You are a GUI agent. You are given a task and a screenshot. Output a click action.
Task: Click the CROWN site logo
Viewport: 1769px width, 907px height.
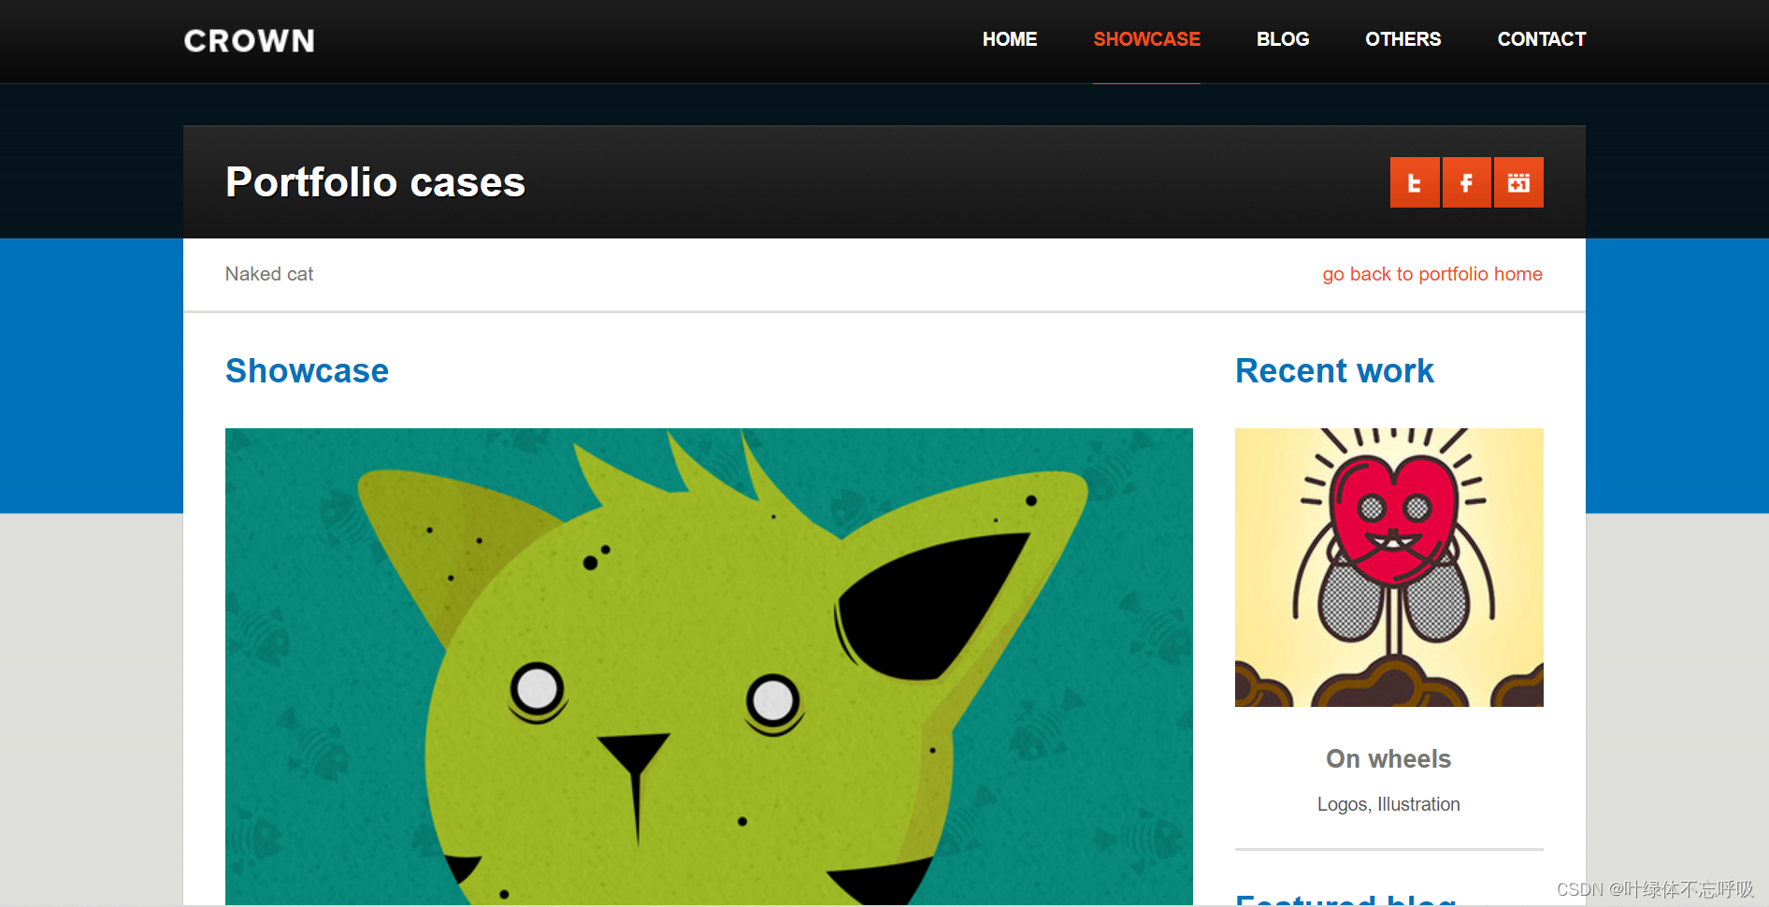click(249, 41)
